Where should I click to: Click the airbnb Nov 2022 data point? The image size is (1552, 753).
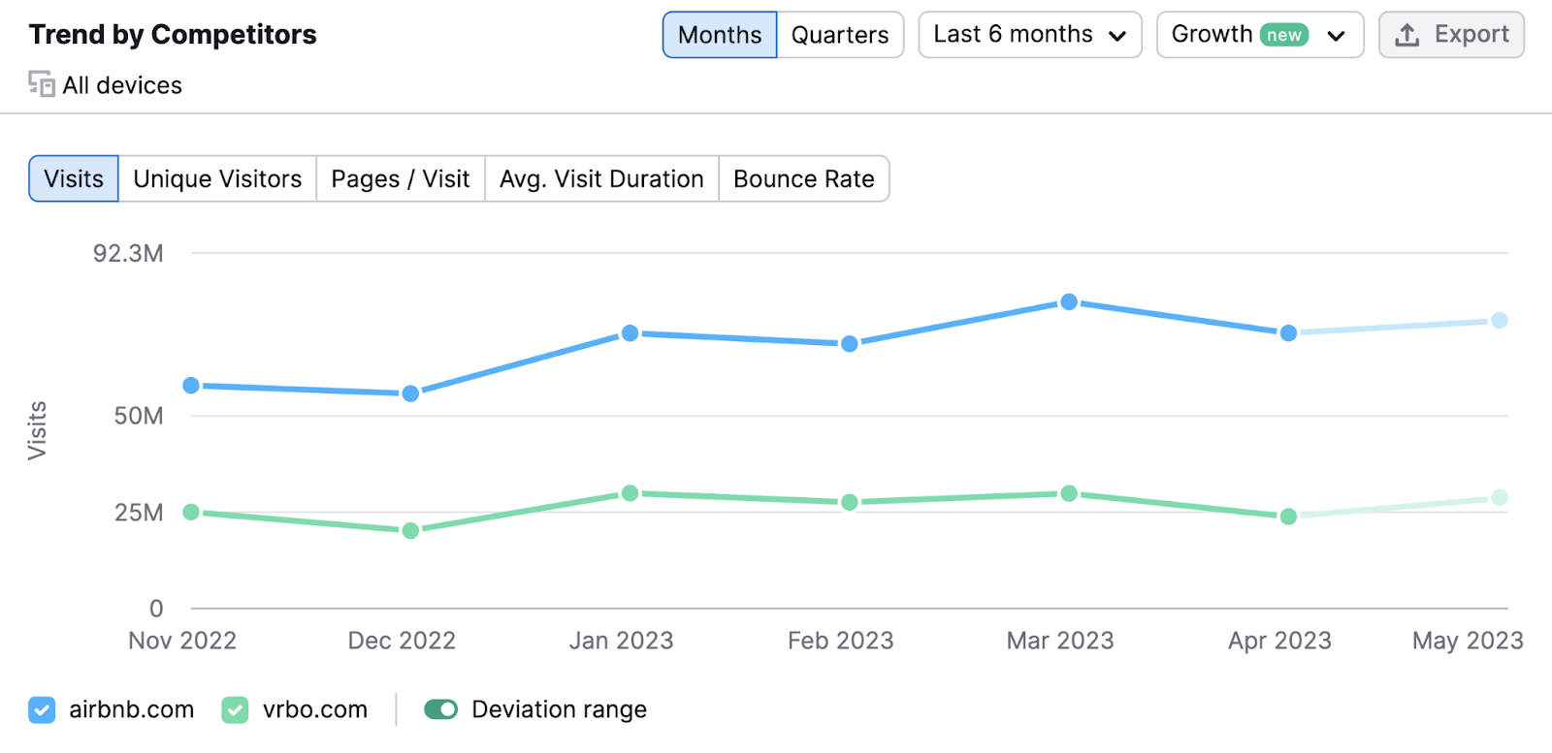[x=191, y=386]
